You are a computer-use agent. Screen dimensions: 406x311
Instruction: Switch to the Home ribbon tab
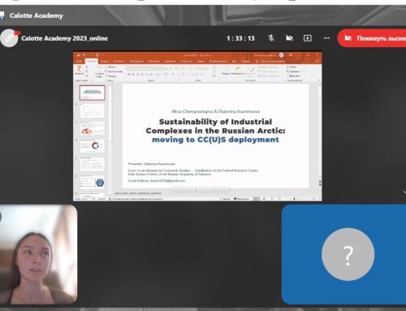(x=91, y=61)
